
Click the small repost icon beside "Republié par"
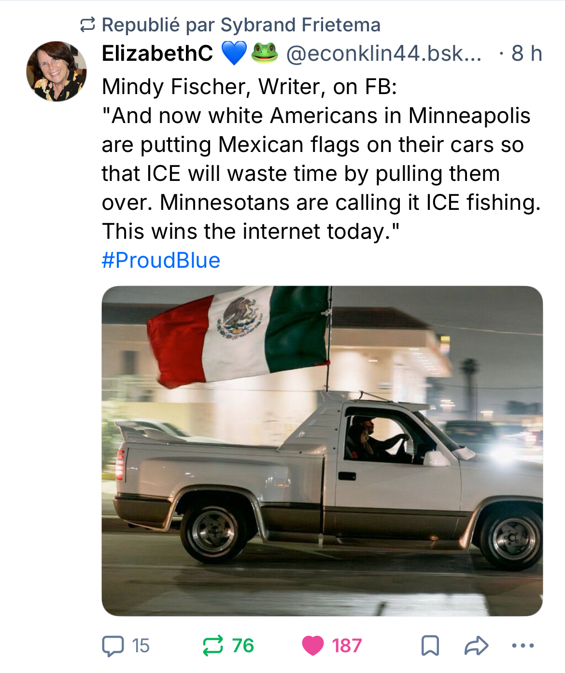pos(87,25)
